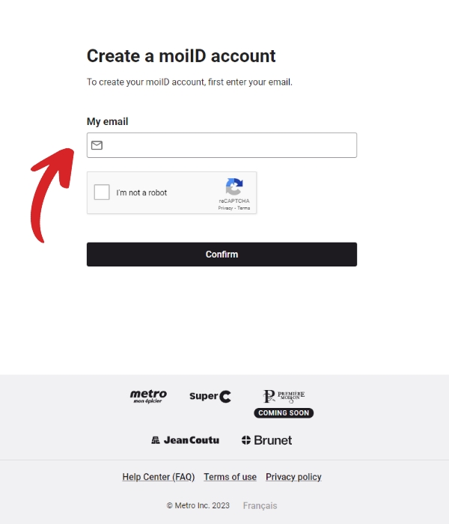Click the Metro Inc. 2023 copyright text
Image resolution: width=449 pixels, height=524 pixels.
click(x=198, y=505)
